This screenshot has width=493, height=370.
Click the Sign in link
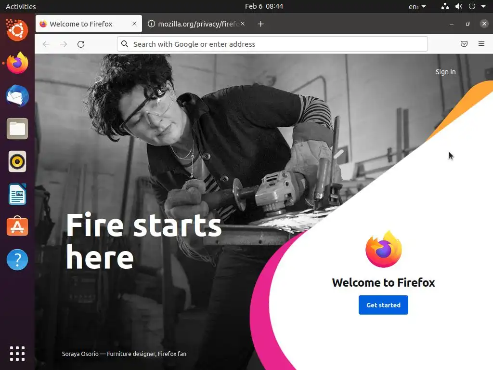coord(445,72)
